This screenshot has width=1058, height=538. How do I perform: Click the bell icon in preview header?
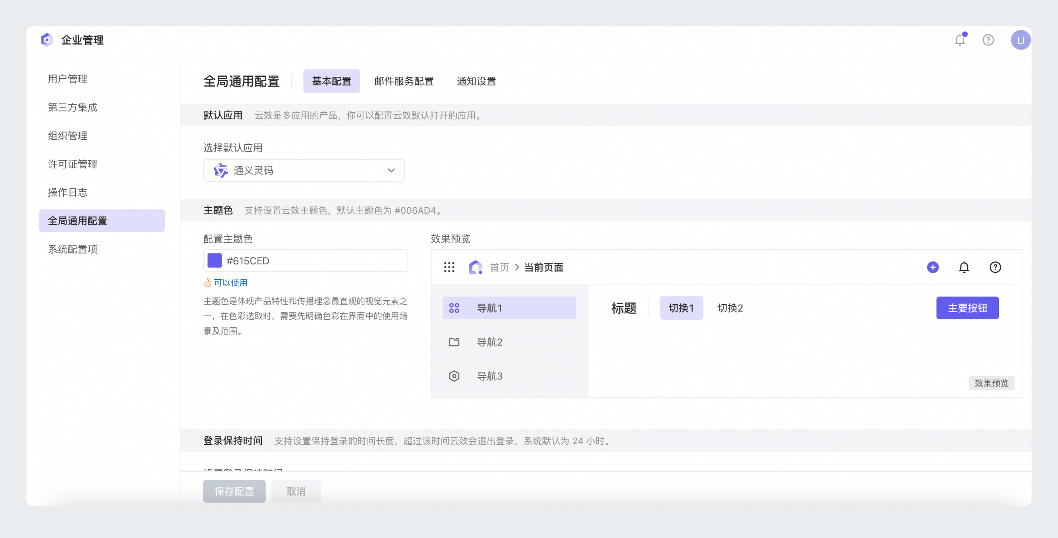[x=964, y=267]
